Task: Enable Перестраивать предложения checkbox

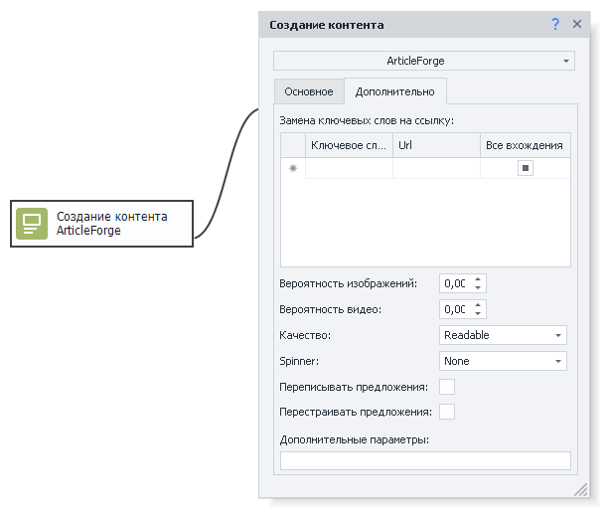Action: click(447, 412)
